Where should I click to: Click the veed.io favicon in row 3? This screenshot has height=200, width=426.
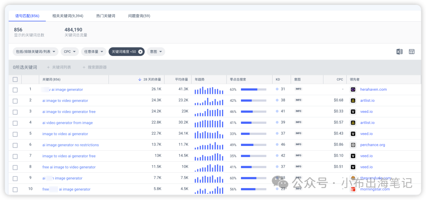pyautogui.click(x=353, y=112)
